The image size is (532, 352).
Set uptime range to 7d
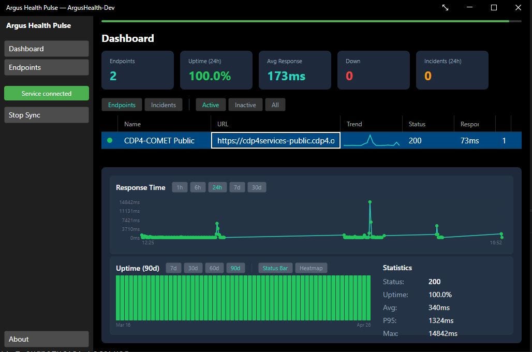pyautogui.click(x=173, y=268)
